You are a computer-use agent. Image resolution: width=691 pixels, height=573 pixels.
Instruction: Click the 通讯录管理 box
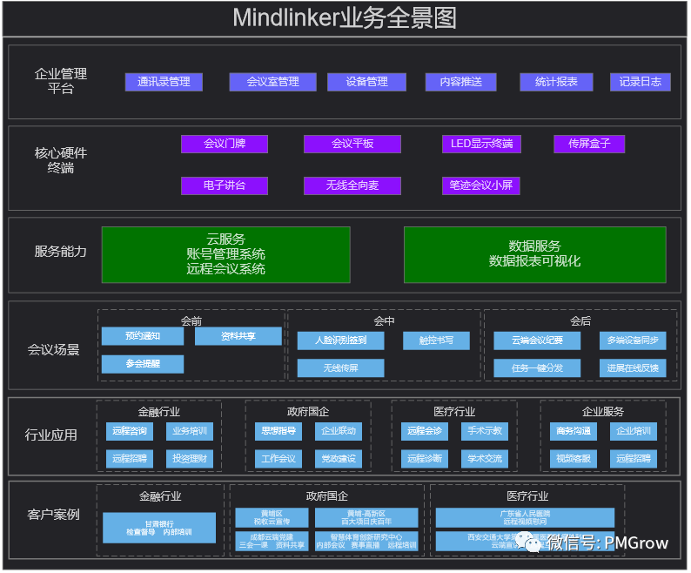click(164, 82)
